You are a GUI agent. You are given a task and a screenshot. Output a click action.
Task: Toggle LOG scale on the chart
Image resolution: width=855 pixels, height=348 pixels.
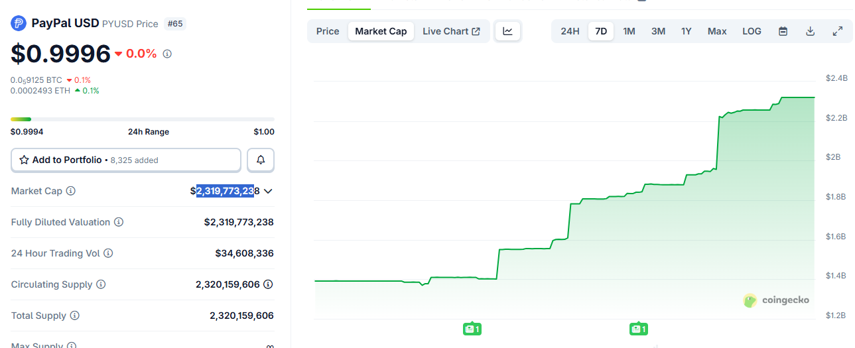752,31
